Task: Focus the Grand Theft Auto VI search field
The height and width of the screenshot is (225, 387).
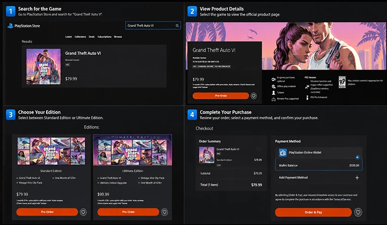Action: [153, 25]
